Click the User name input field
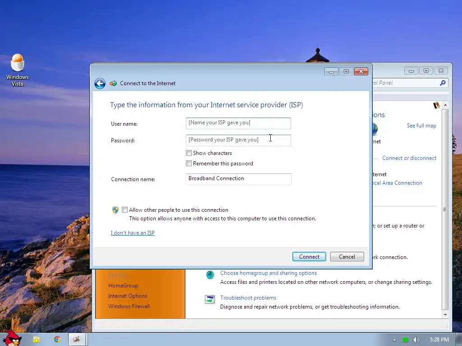462x346 pixels. coord(238,123)
